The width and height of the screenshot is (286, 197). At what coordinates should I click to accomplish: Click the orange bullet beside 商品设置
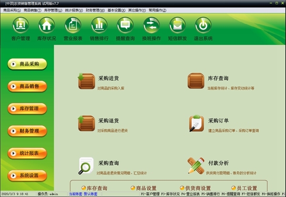click(133, 188)
